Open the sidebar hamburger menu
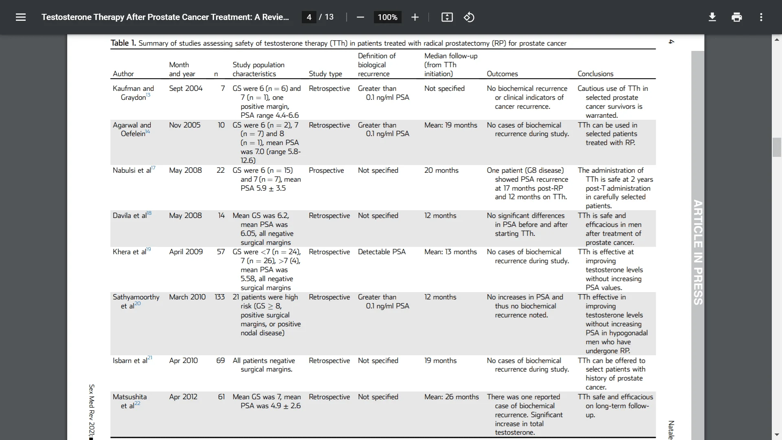 [x=21, y=17]
